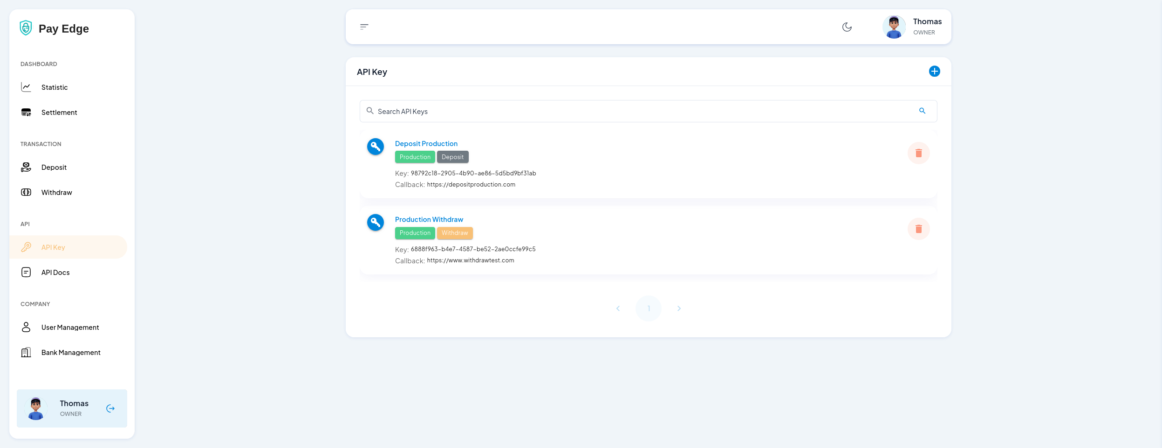The height and width of the screenshot is (448, 1162).
Task: Click the Deposit Production key icon
Action: click(x=375, y=147)
